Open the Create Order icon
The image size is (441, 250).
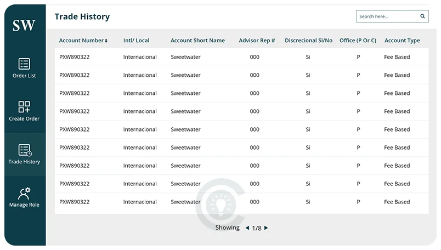(24, 107)
